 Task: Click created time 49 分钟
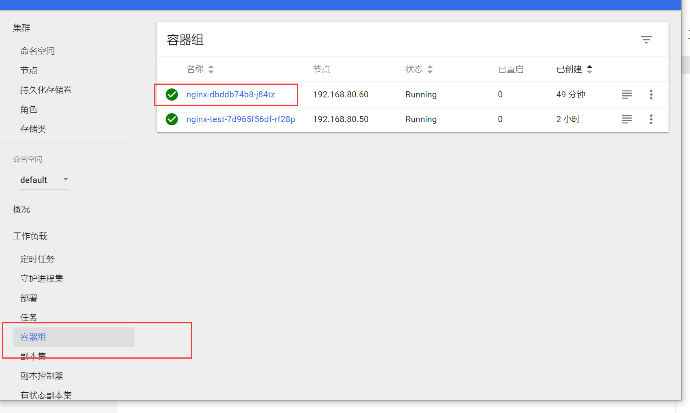(x=571, y=95)
